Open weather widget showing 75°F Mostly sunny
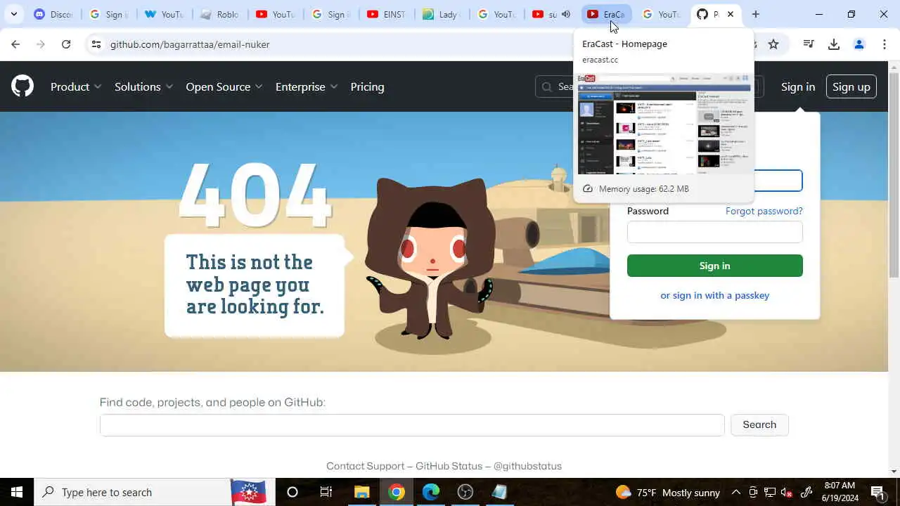 pos(668,492)
